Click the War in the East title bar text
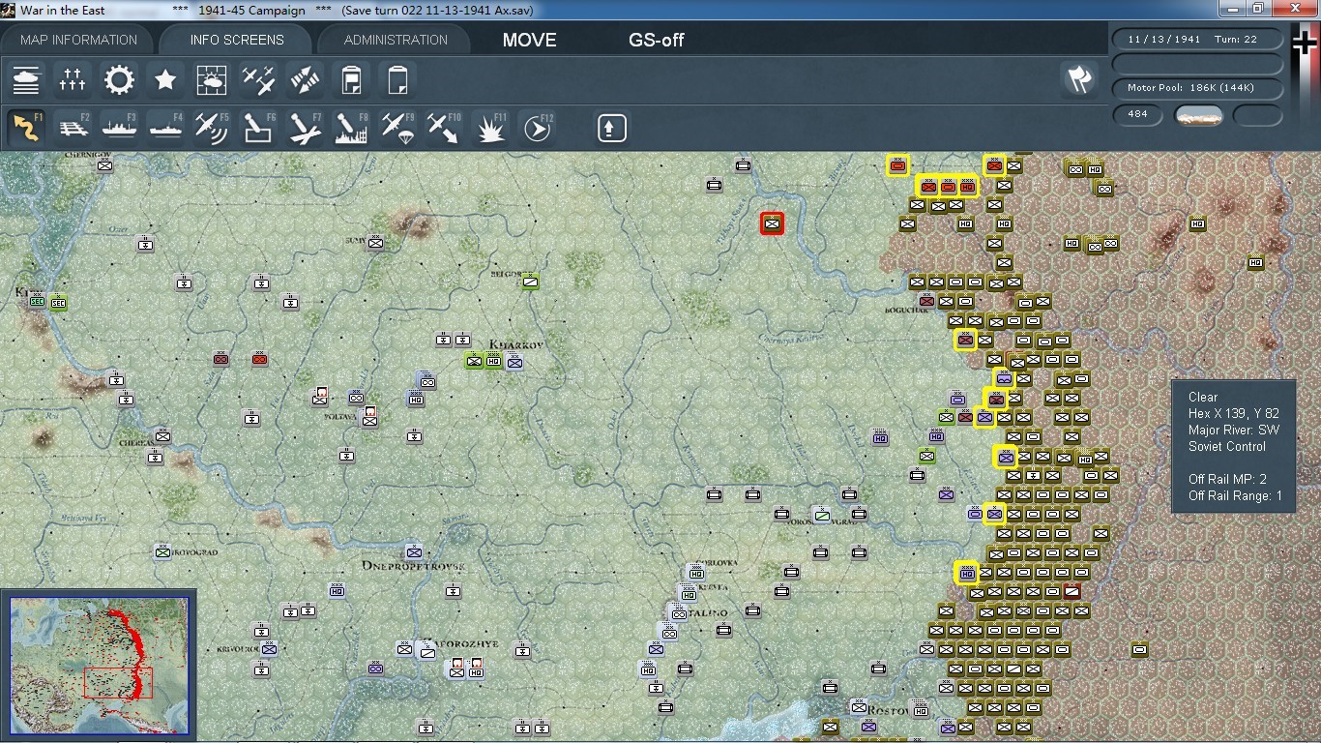Viewport: 1321px width, 743px height. point(63,10)
